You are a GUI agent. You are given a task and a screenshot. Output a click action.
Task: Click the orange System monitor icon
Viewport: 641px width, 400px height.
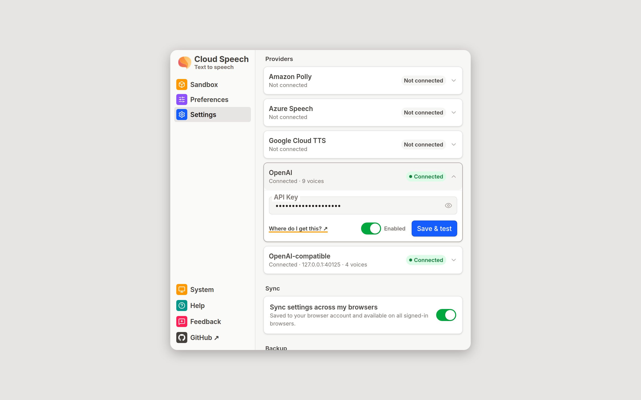click(182, 289)
